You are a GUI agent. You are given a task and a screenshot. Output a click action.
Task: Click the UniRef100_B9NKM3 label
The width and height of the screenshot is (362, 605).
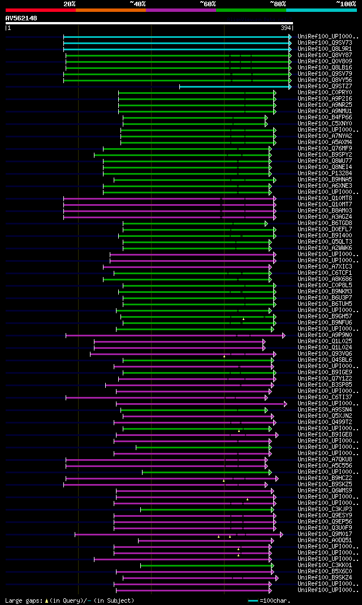click(325, 291)
